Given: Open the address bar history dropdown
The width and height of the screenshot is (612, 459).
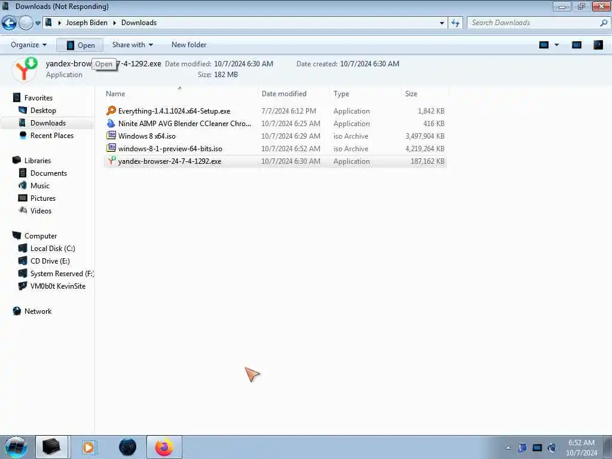Looking at the screenshot, I should pos(442,23).
